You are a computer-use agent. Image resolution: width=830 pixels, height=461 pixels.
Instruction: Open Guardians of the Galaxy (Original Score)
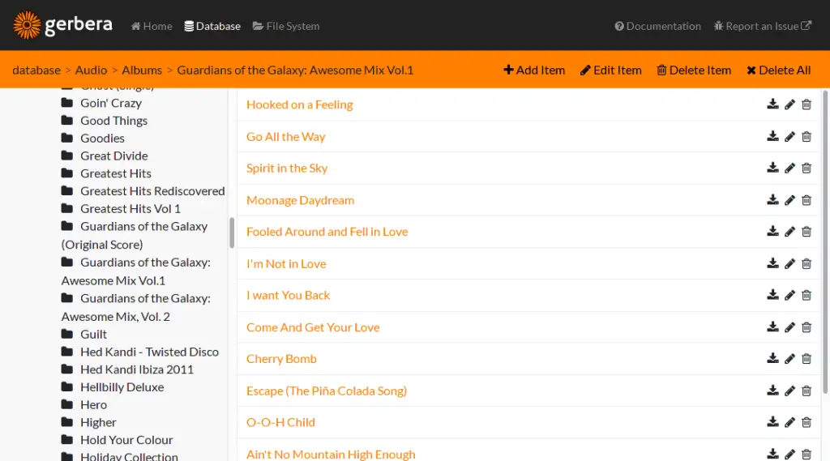click(x=135, y=235)
